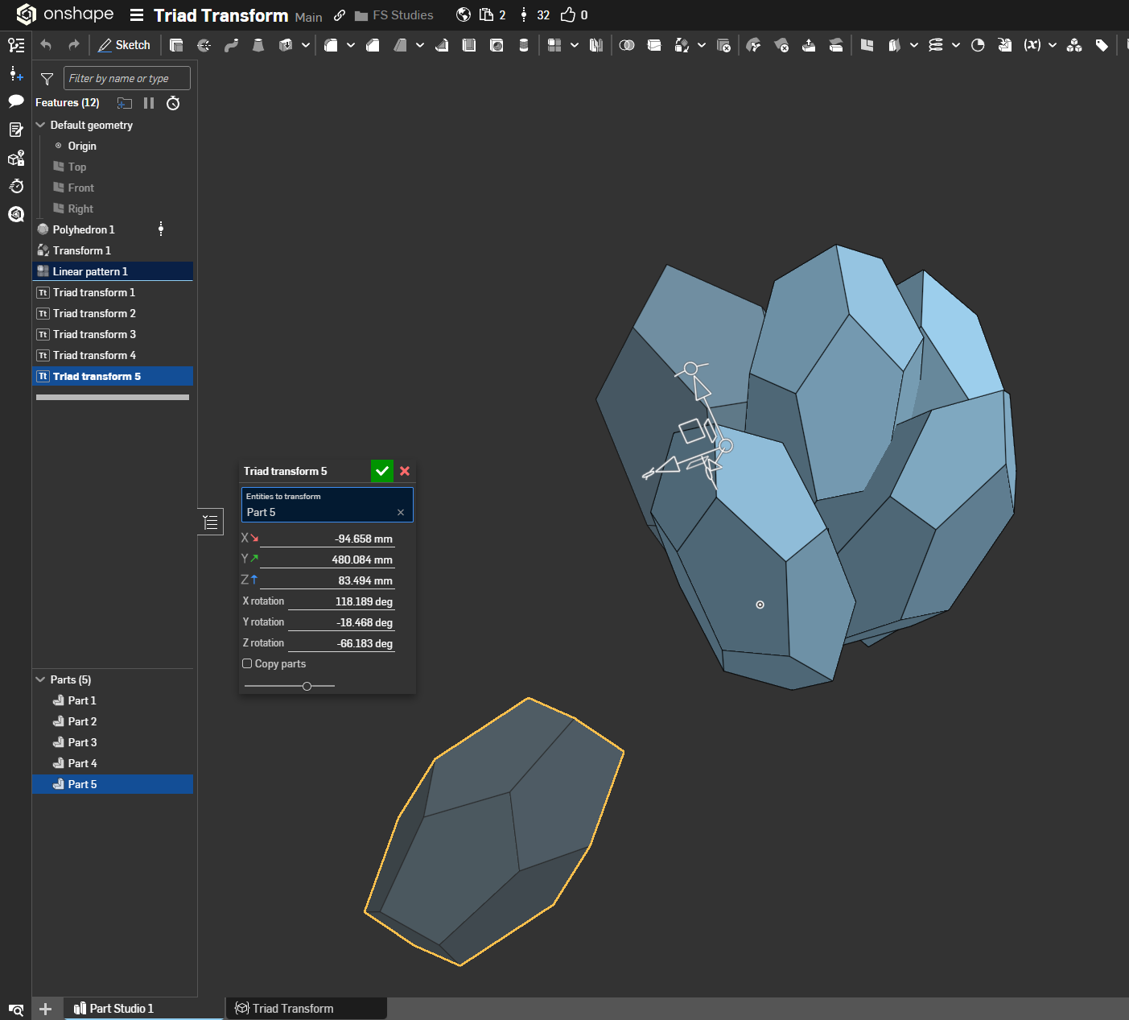Viewport: 1129px width, 1020px height.
Task: Start a new Sketch
Action: click(124, 45)
